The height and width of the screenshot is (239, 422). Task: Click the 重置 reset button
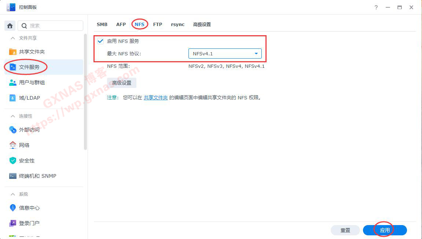click(345, 230)
